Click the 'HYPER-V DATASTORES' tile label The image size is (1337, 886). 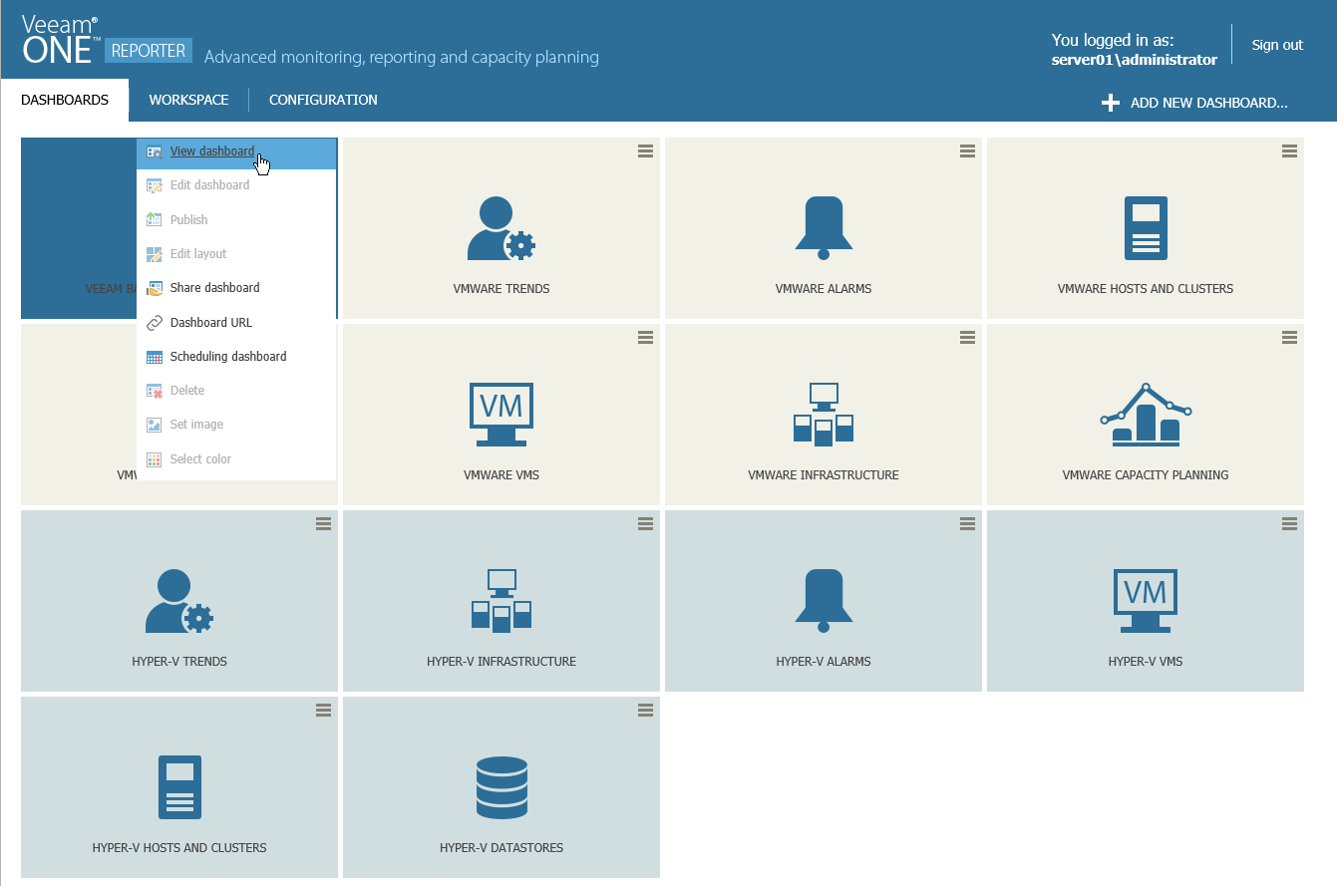pos(501,848)
